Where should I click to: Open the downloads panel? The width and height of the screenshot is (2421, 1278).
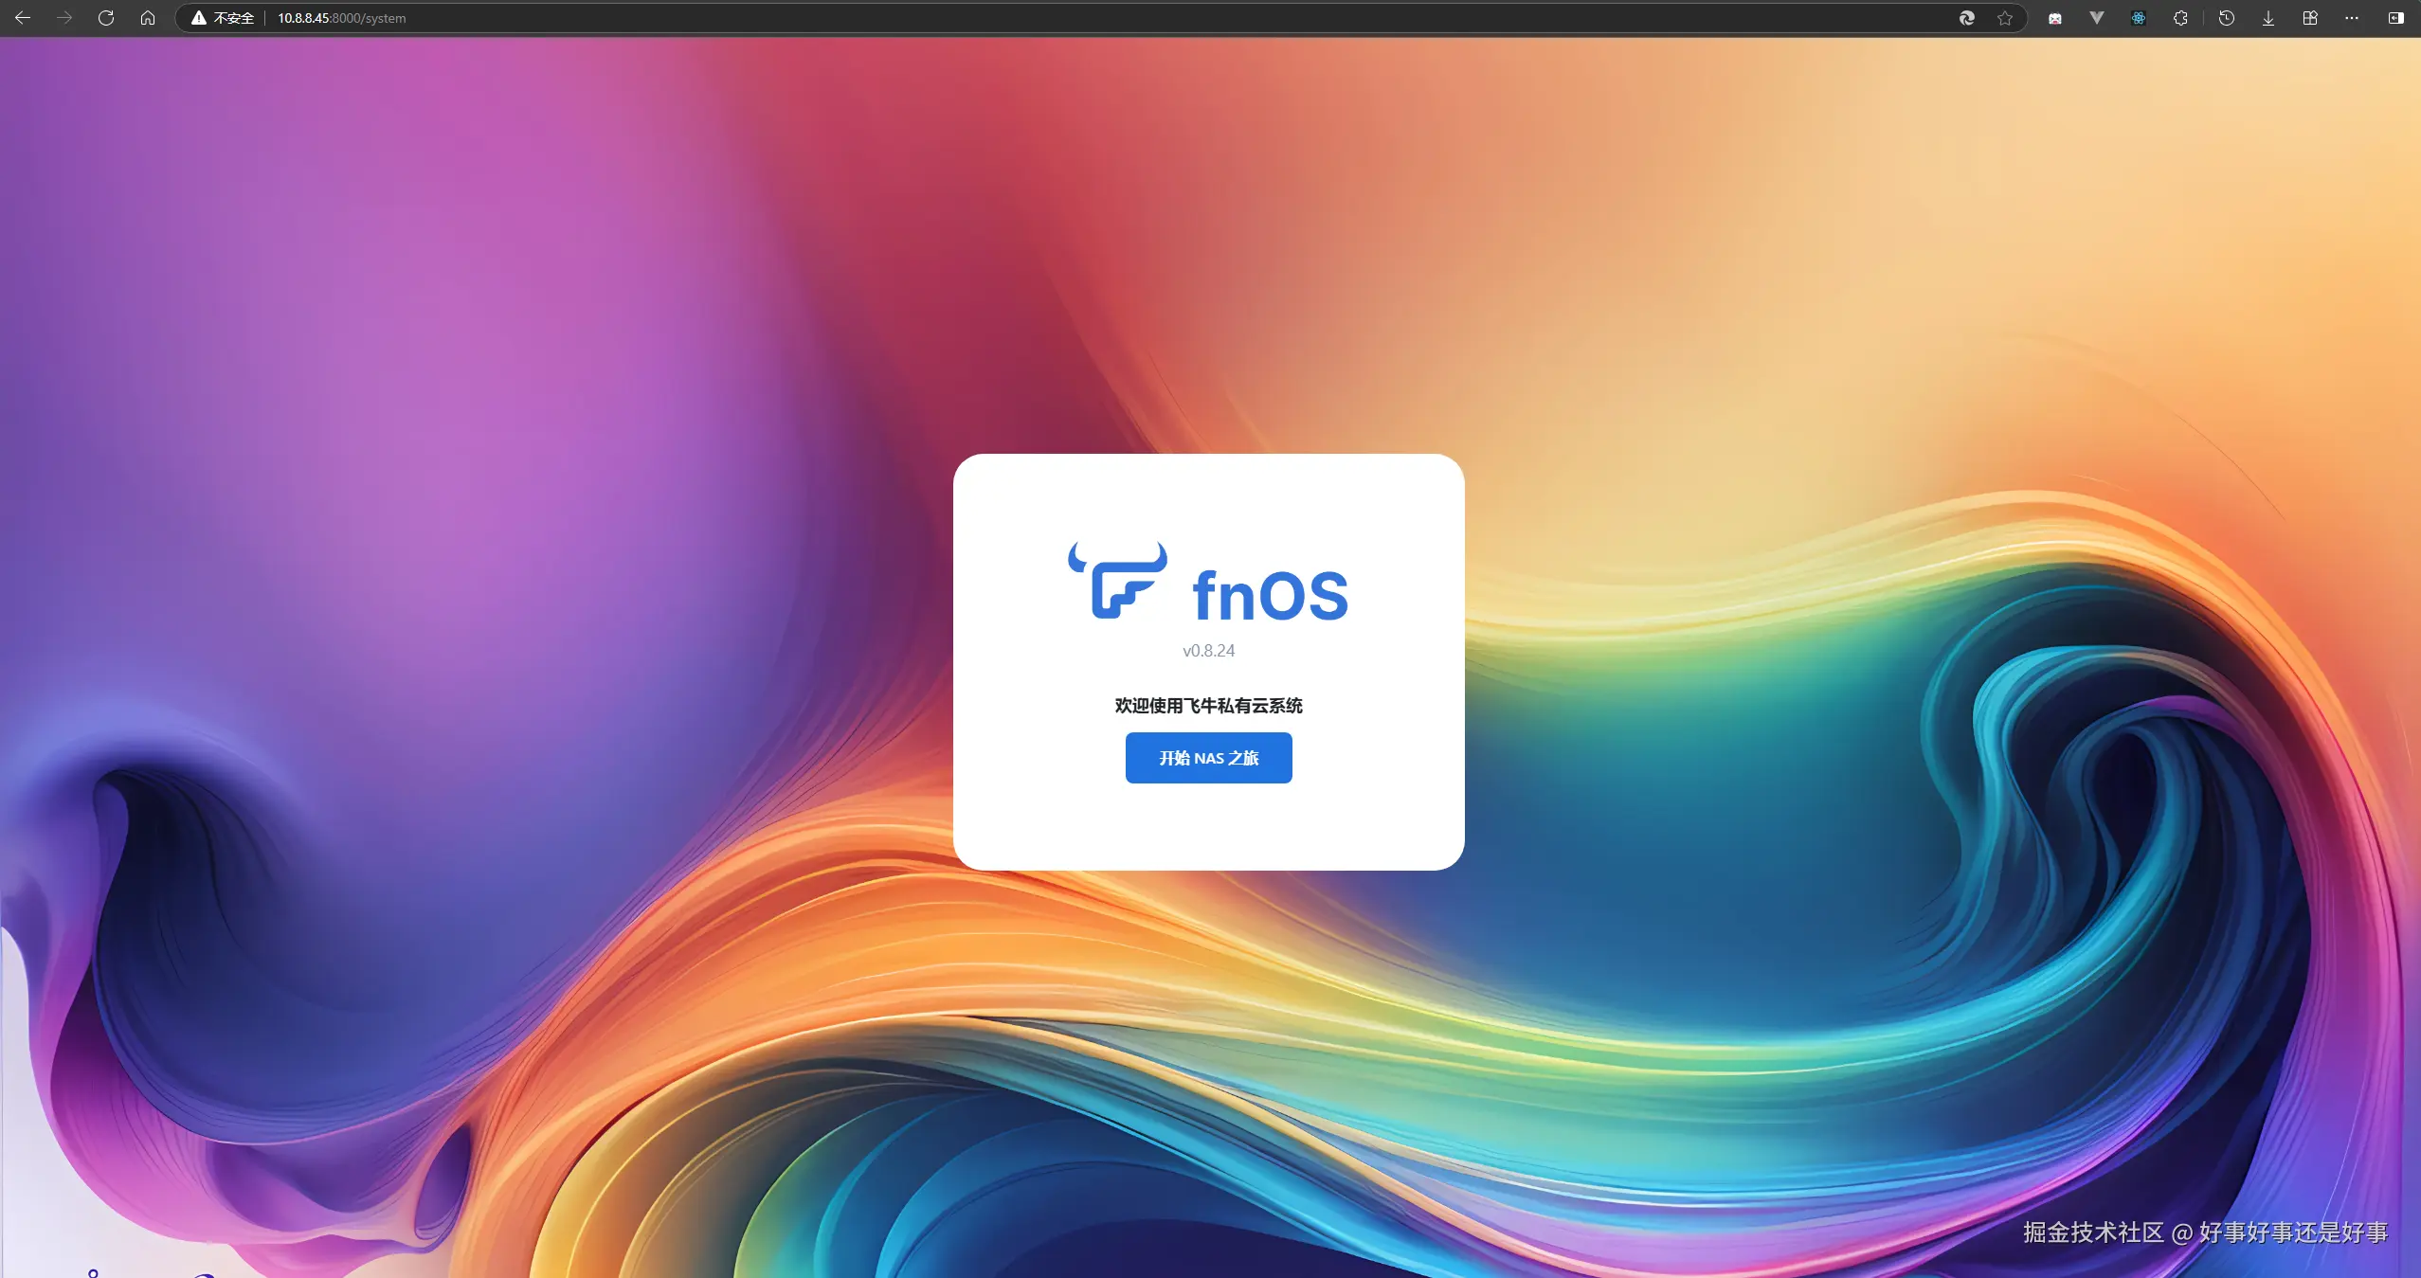click(2268, 18)
